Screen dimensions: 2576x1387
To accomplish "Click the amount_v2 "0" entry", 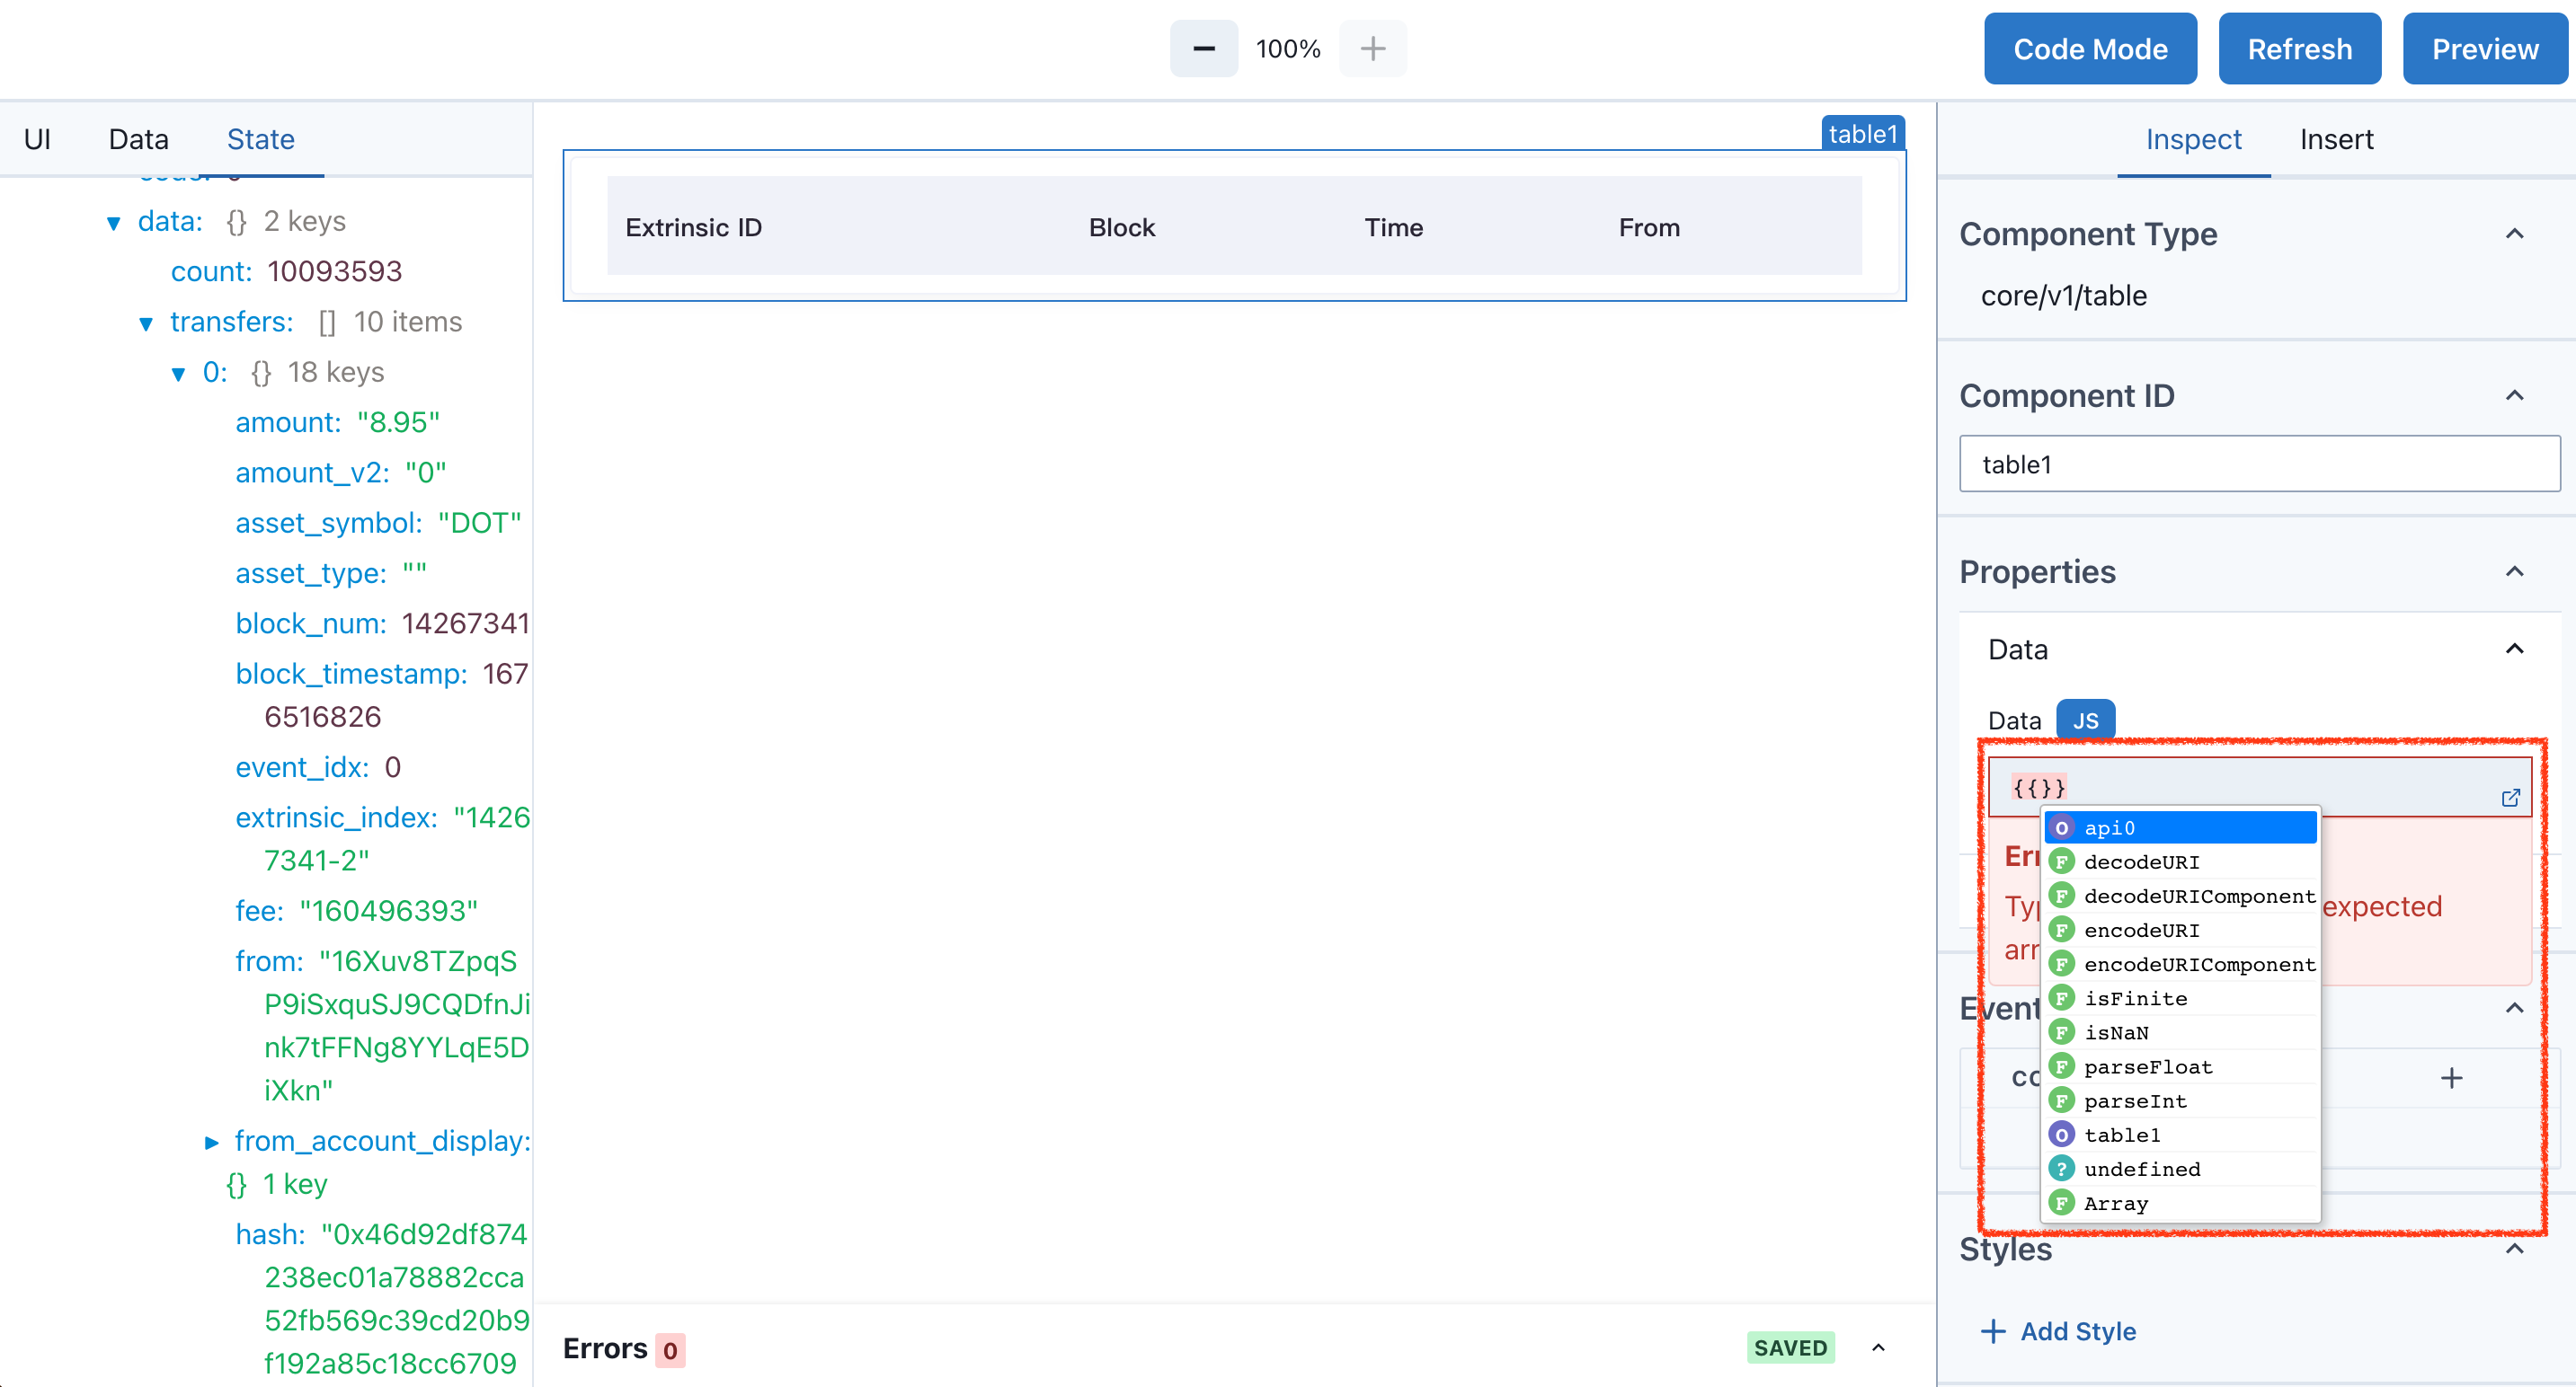I will [341, 473].
